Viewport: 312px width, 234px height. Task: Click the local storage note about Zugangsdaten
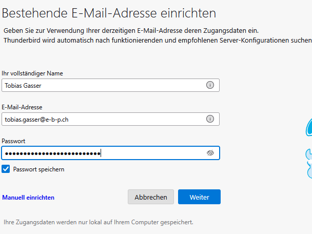pos(99,222)
